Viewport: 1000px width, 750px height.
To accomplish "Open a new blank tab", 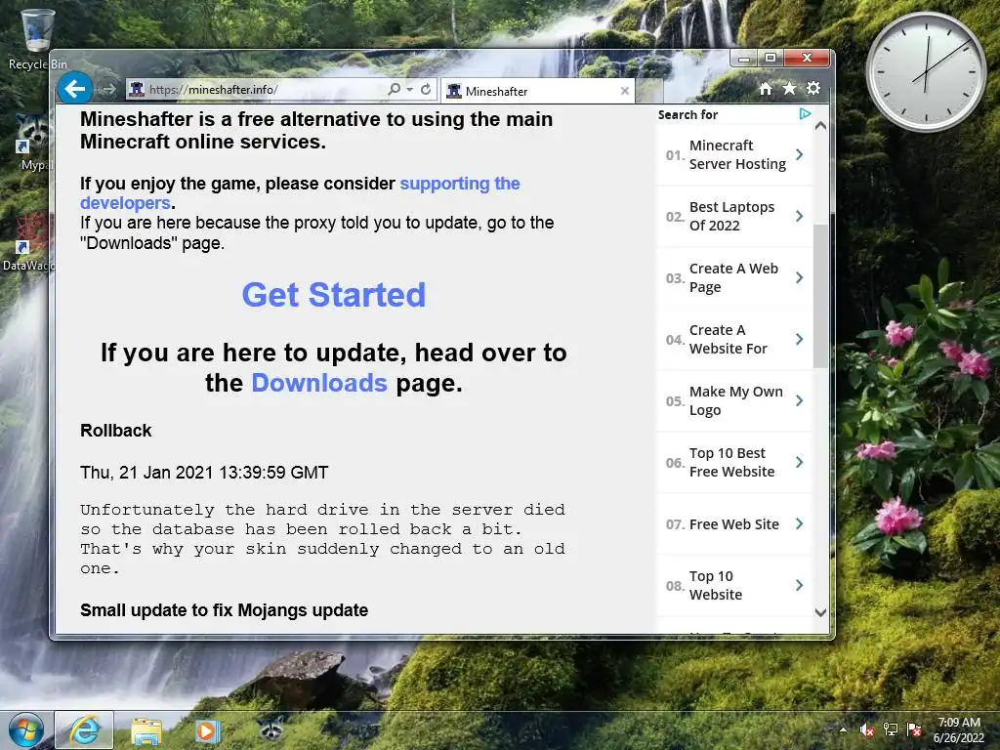I will pos(648,91).
